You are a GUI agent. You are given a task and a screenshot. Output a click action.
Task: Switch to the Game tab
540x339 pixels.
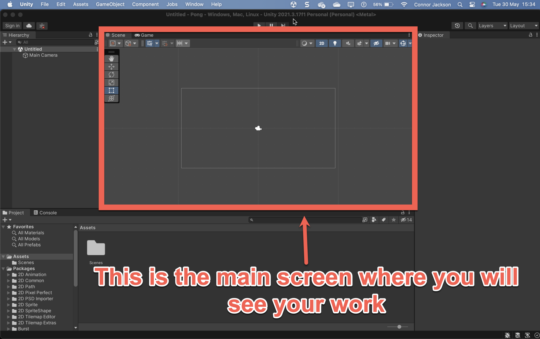click(x=144, y=35)
